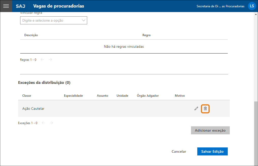Go back a page in Exceções
Viewport: 258px width, 166px height.
click(x=43, y=123)
